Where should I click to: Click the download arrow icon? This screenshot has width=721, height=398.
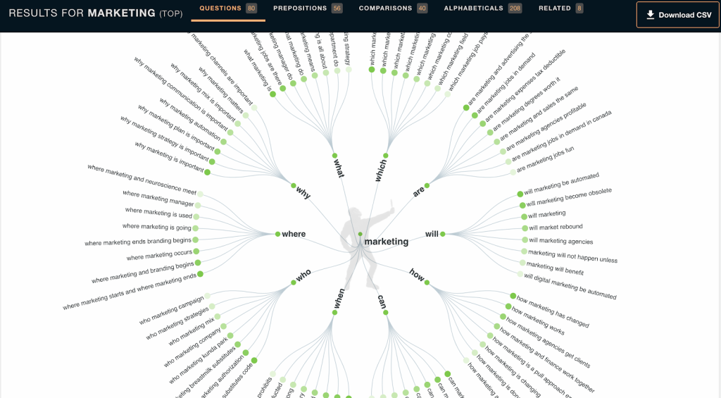click(x=650, y=15)
